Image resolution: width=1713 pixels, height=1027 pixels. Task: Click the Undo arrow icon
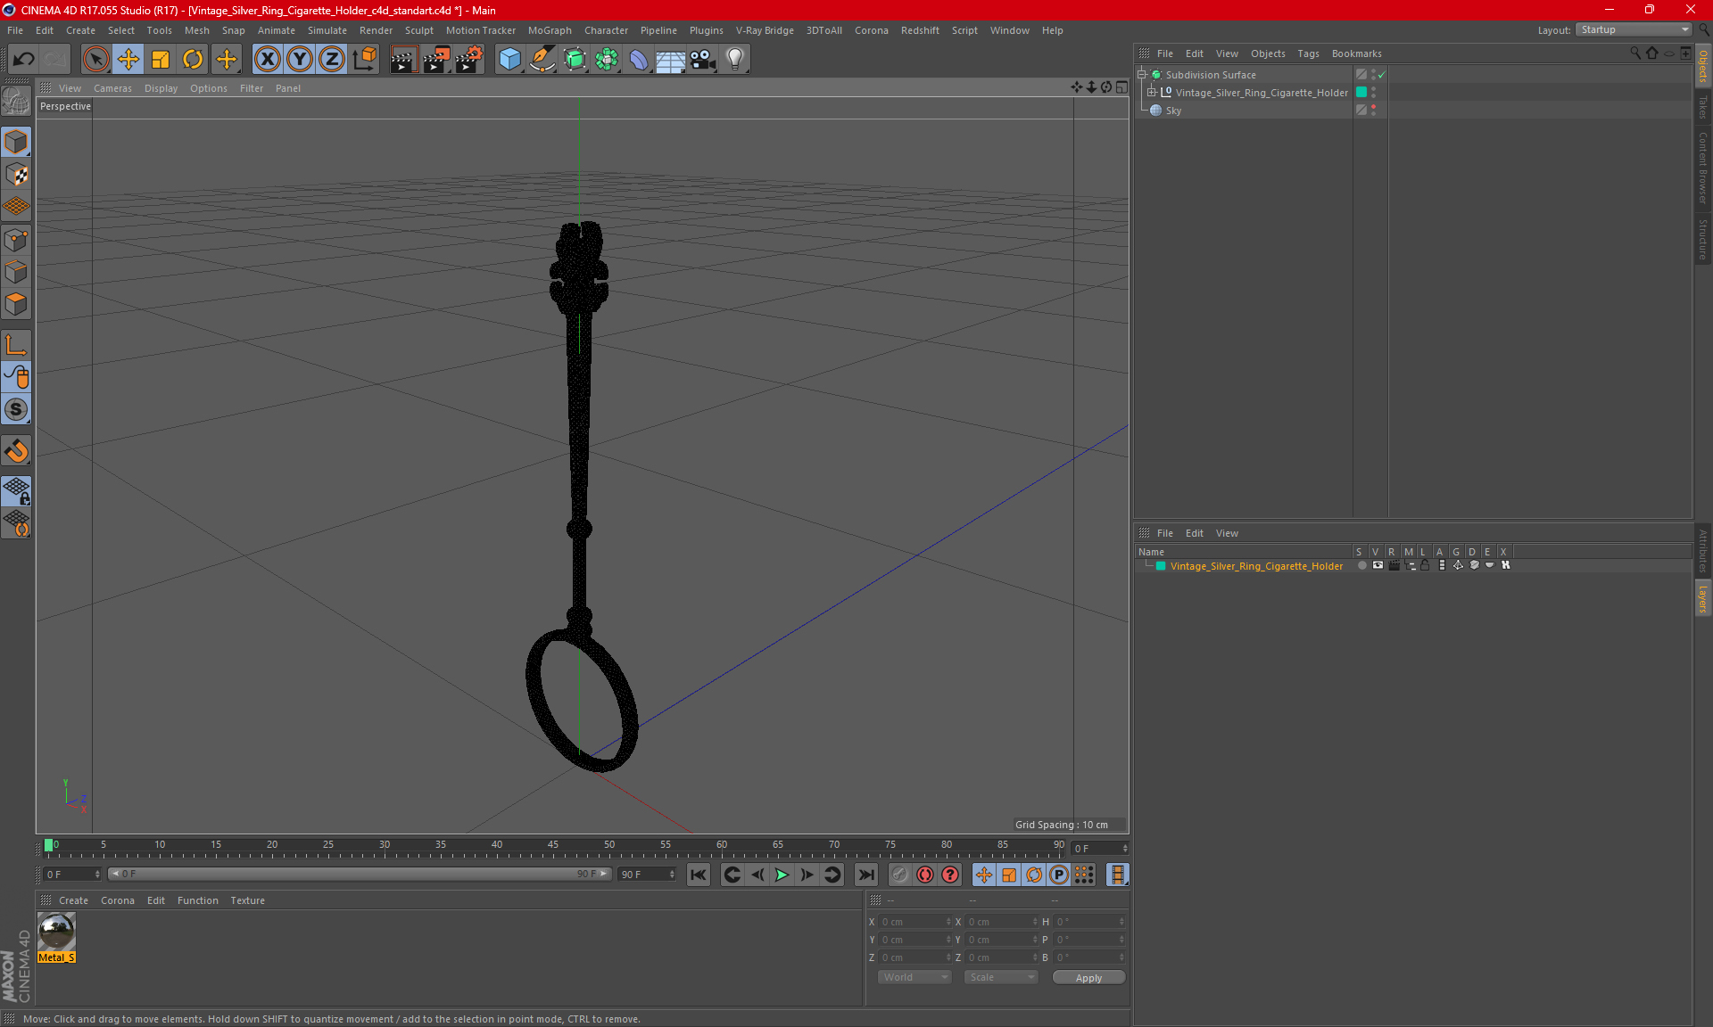[24, 59]
